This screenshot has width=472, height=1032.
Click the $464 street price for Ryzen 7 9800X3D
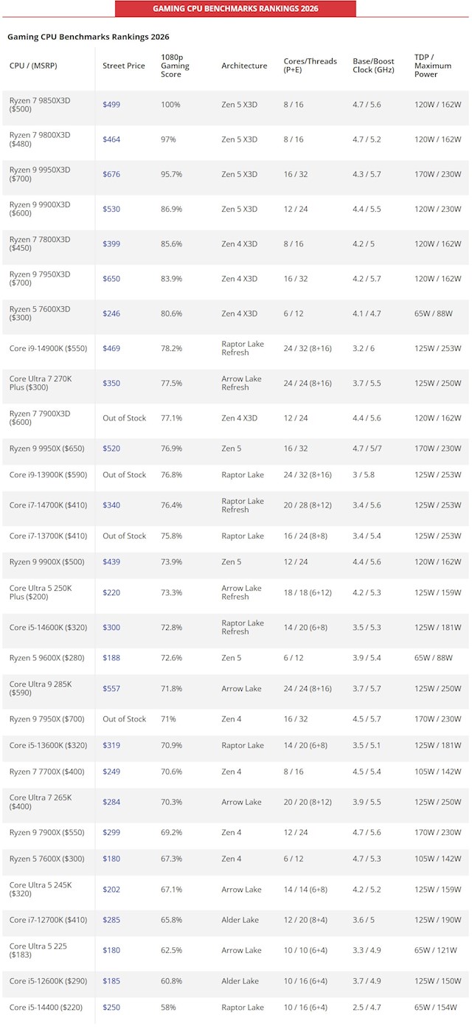tap(111, 139)
